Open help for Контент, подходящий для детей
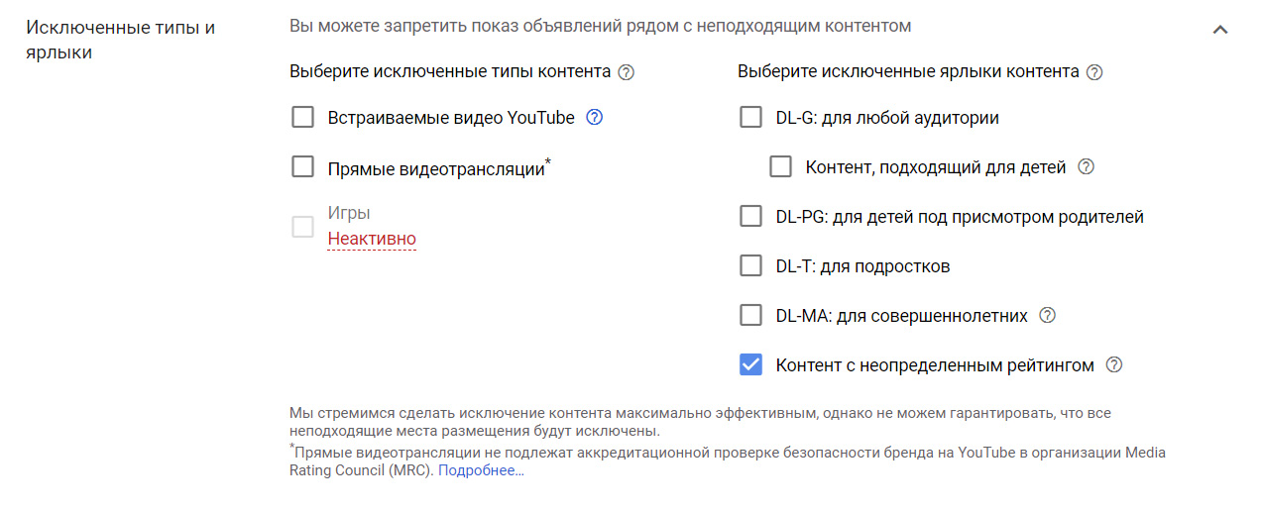The width and height of the screenshot is (1262, 511). point(1086,167)
